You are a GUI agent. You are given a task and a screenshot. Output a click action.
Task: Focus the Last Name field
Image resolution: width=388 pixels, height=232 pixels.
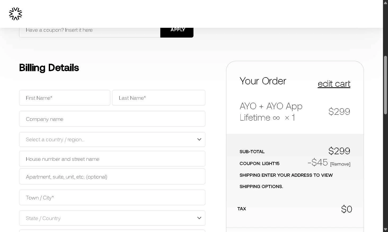[159, 98]
